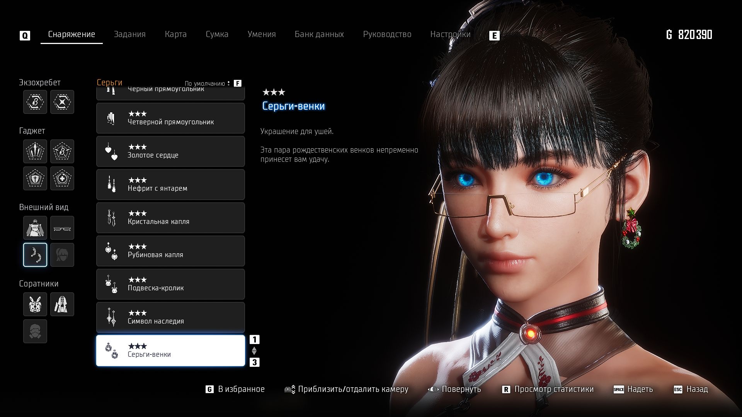The height and width of the screenshot is (417, 742).
Task: Select the second Exospine slot icon
Action: (62, 102)
